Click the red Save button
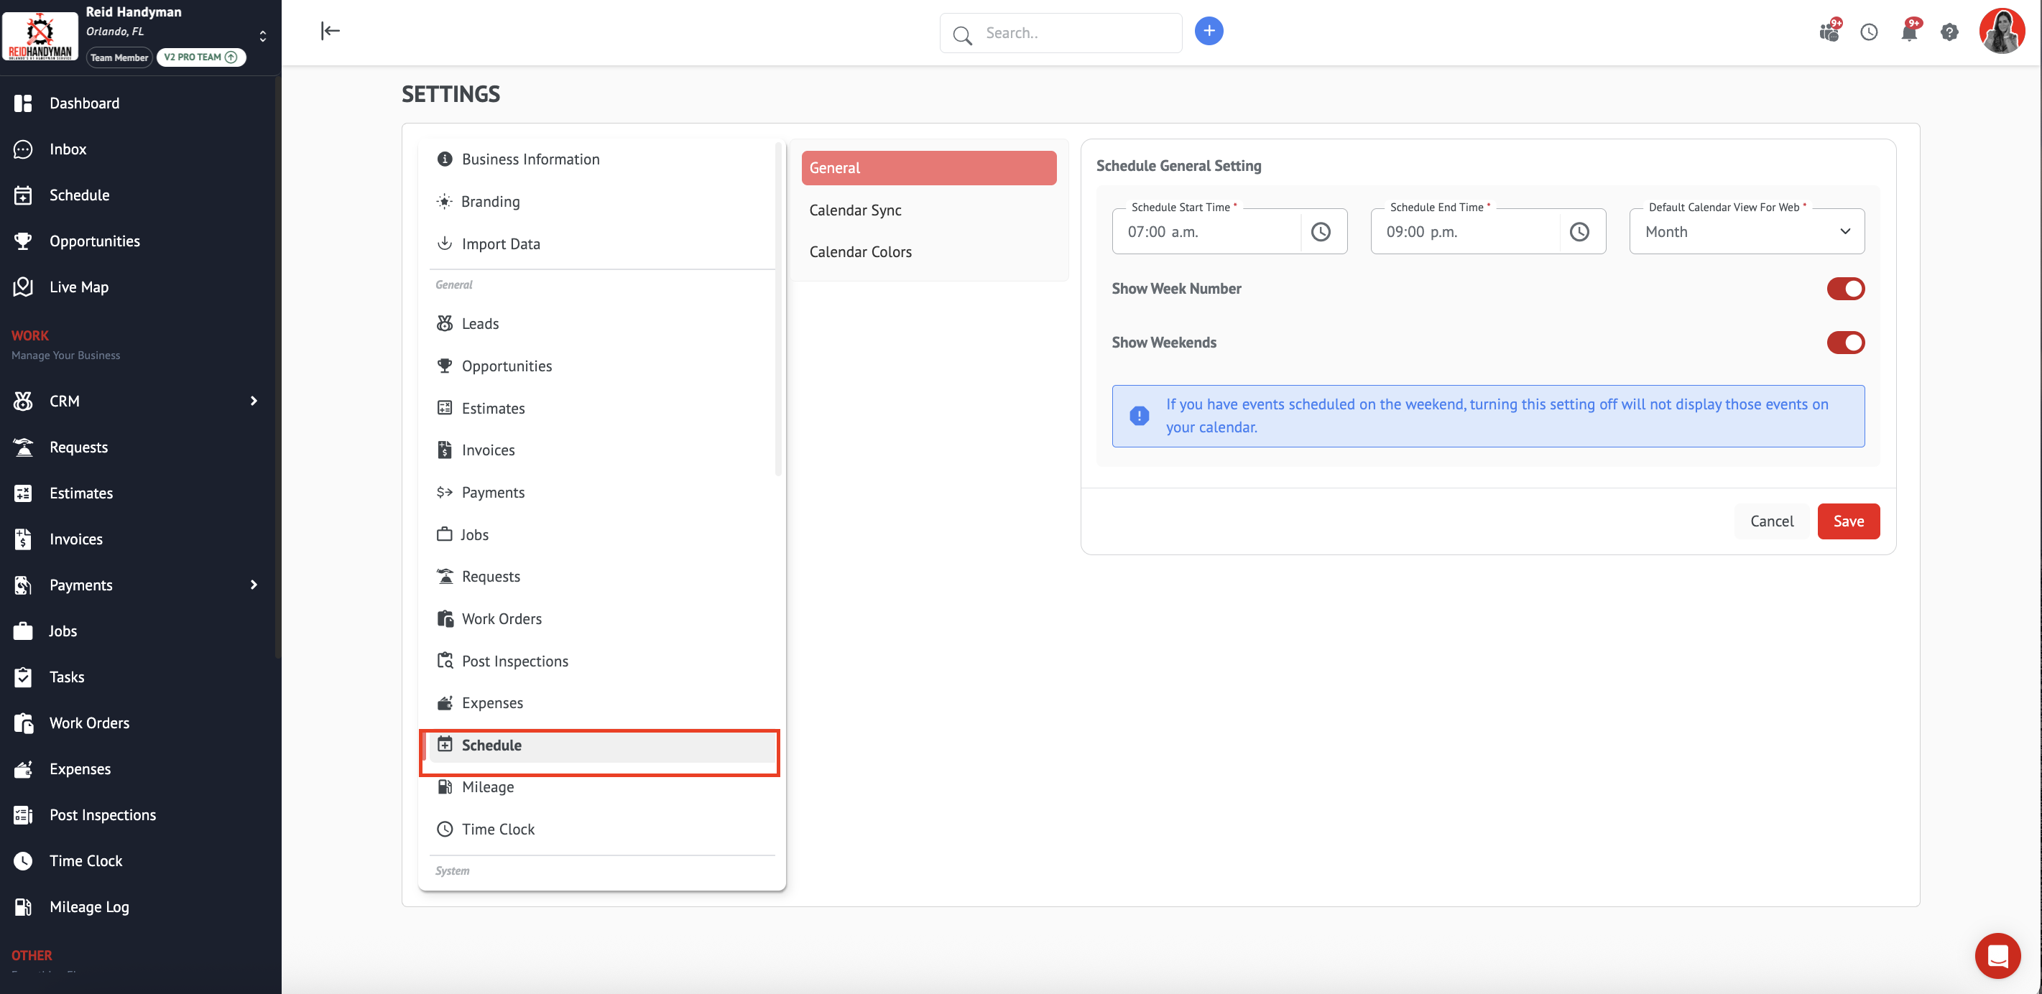 point(1848,521)
